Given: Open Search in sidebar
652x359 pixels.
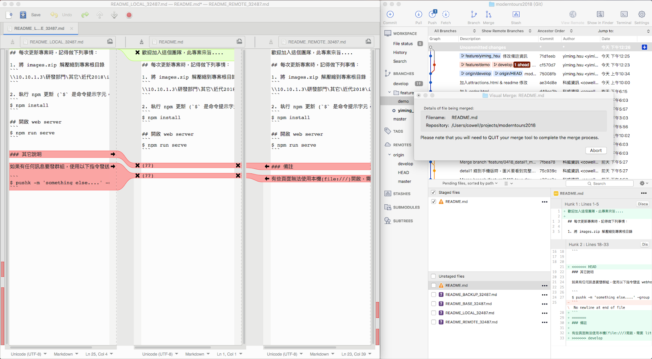Looking at the screenshot, I should coord(400,61).
